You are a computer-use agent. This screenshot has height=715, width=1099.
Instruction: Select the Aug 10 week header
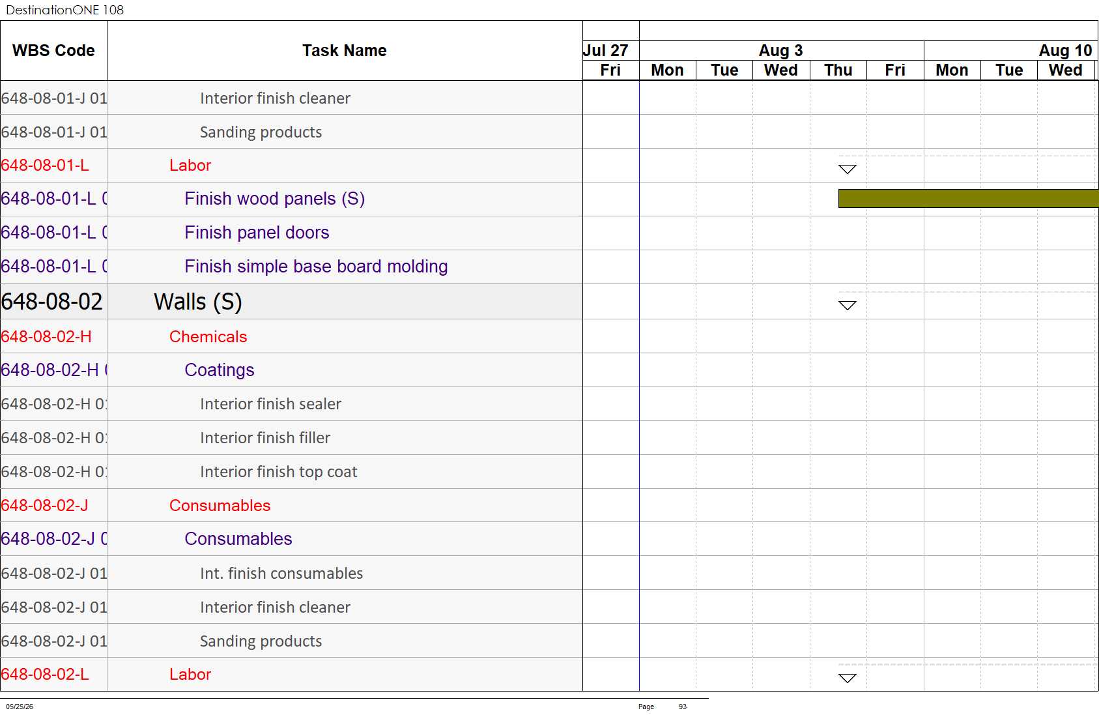(x=1011, y=51)
